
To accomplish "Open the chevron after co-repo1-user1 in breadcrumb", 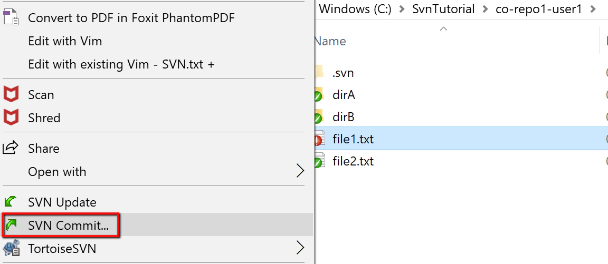I will [x=593, y=8].
